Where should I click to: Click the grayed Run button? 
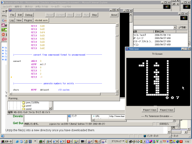(86, 15)
